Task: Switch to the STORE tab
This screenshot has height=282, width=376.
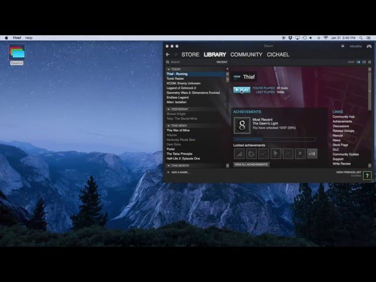Action: click(x=190, y=55)
